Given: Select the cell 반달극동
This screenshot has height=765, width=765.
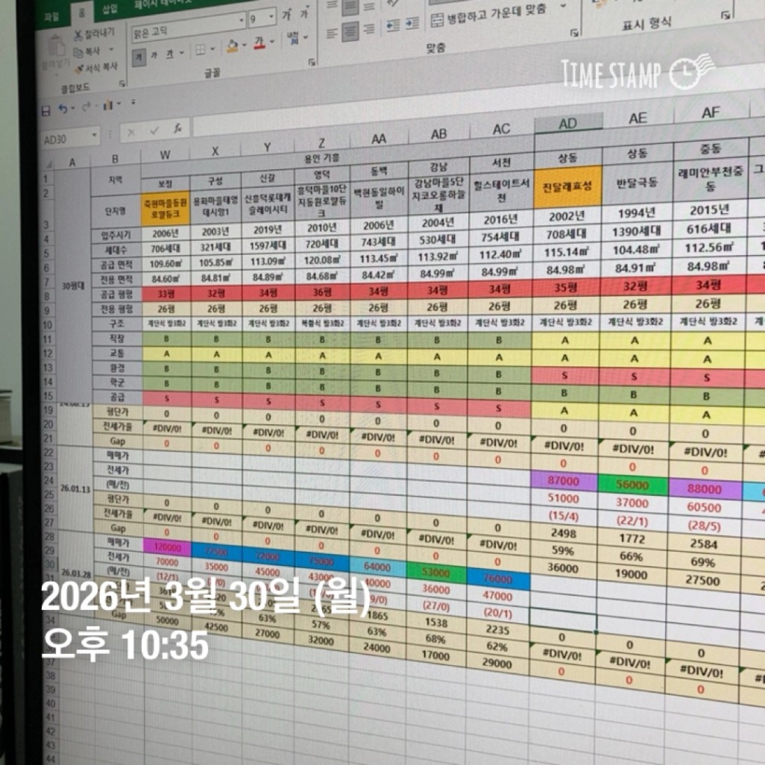Looking at the screenshot, I should pos(637,183).
